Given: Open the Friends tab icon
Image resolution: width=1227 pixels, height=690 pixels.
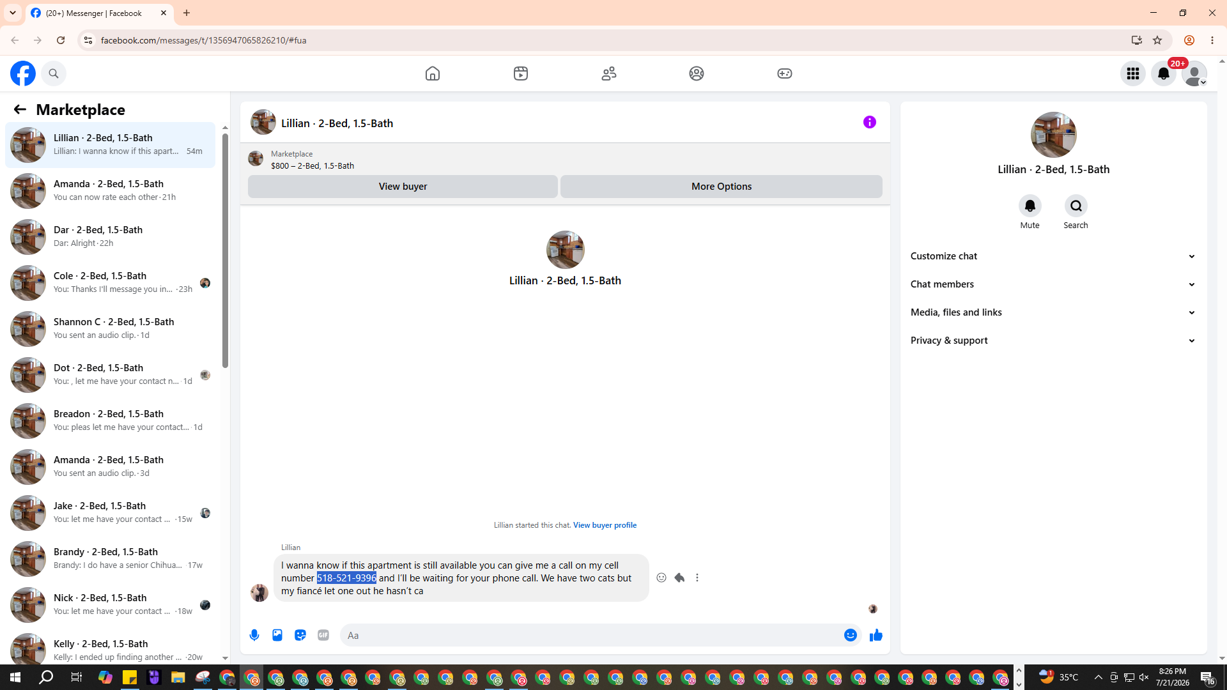Looking at the screenshot, I should pos(609,73).
